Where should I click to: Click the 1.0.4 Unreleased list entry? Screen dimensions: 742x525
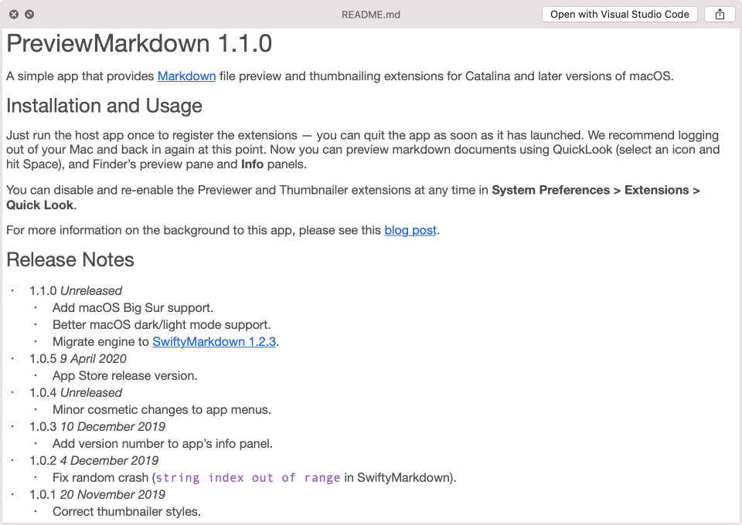pyautogui.click(x=76, y=392)
